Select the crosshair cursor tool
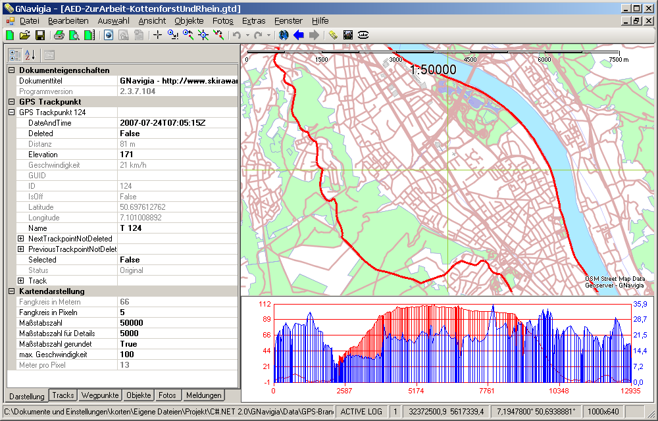Viewport: 658px width, 421px height. [157, 36]
